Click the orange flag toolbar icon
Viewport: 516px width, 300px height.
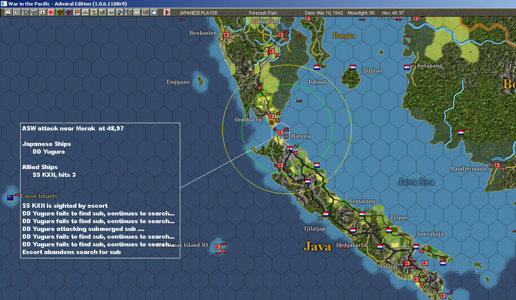pyautogui.click(x=77, y=12)
